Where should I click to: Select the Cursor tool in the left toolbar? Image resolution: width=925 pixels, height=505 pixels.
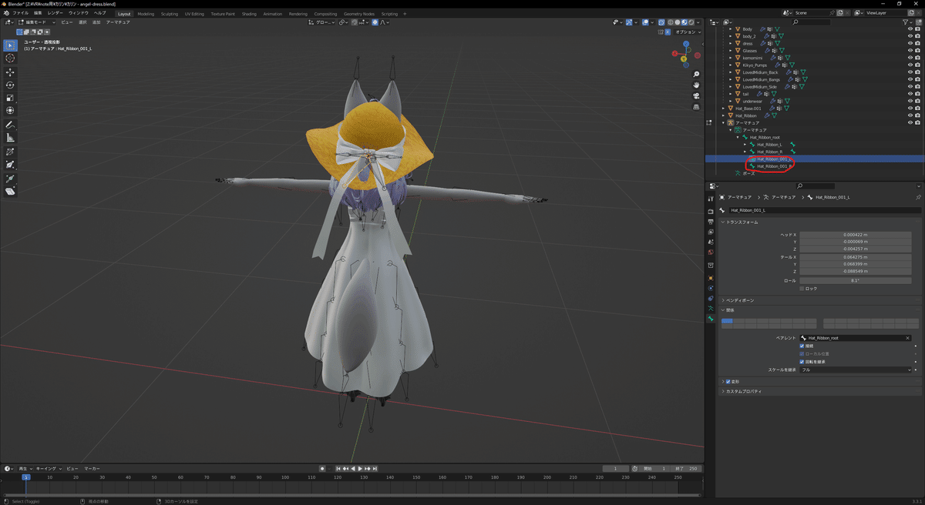10,58
